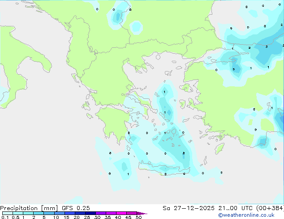This screenshot has width=284, height=219.
Task: Choose the 40–45 mm magenta legend swatch
Action: pos(121,213)
